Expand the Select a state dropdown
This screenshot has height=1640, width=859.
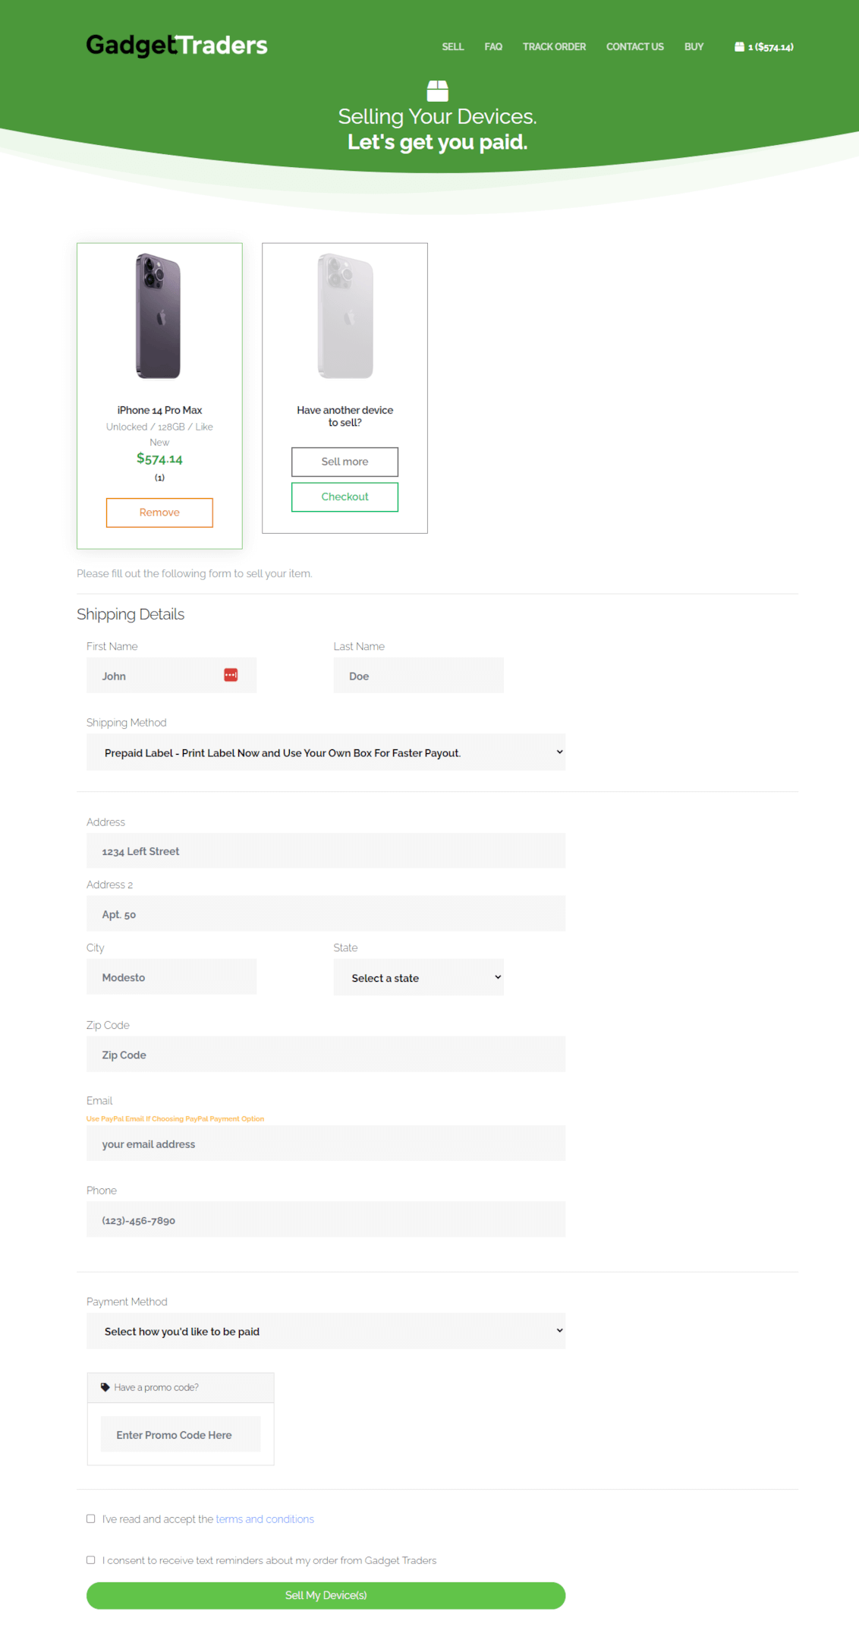pos(418,977)
